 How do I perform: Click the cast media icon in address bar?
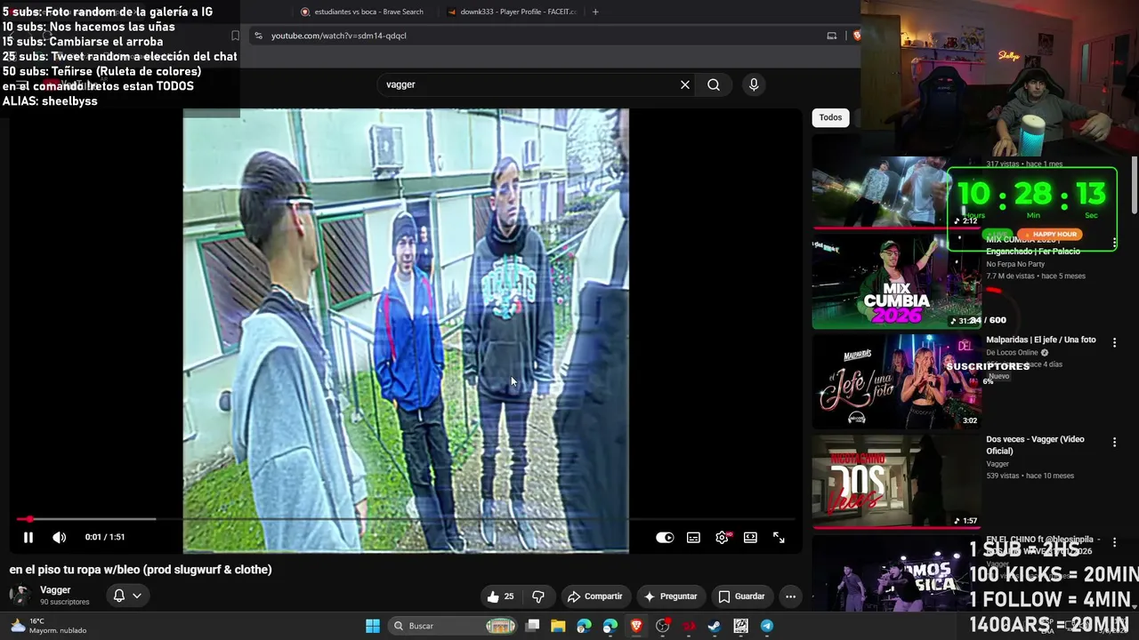(832, 36)
